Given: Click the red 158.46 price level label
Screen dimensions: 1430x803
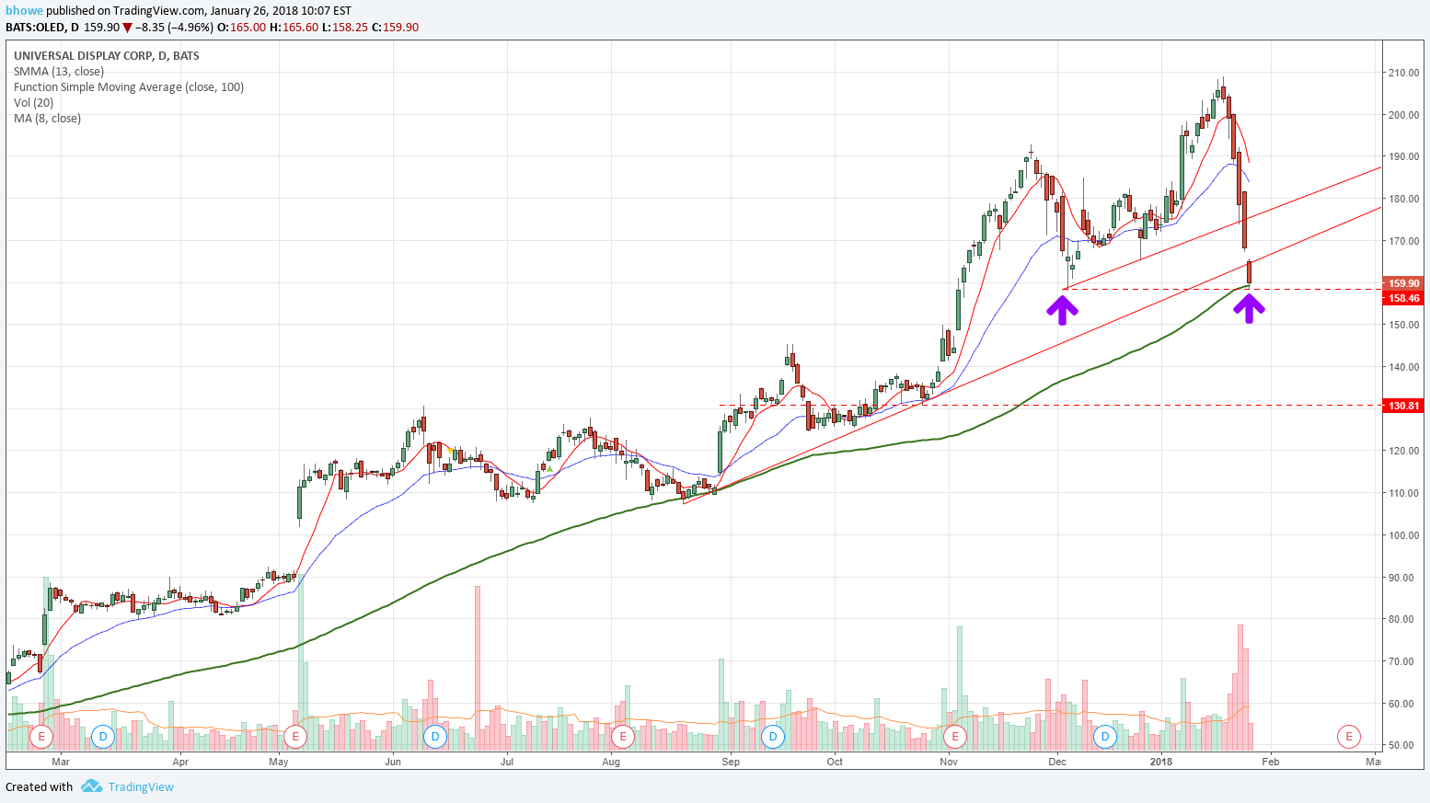Looking at the screenshot, I should click(x=1403, y=298).
